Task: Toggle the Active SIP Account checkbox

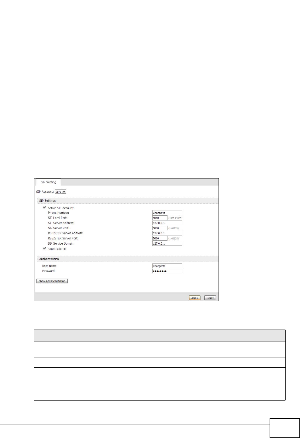Action: tap(44, 208)
